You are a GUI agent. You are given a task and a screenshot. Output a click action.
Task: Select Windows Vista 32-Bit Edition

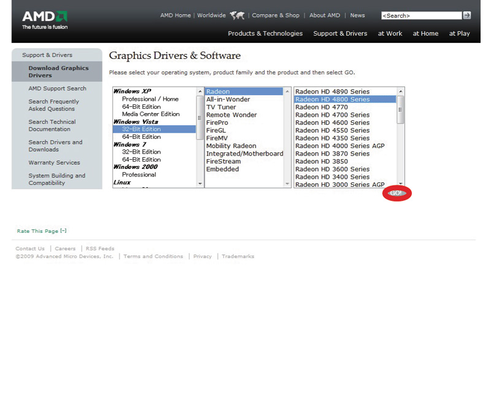154,129
